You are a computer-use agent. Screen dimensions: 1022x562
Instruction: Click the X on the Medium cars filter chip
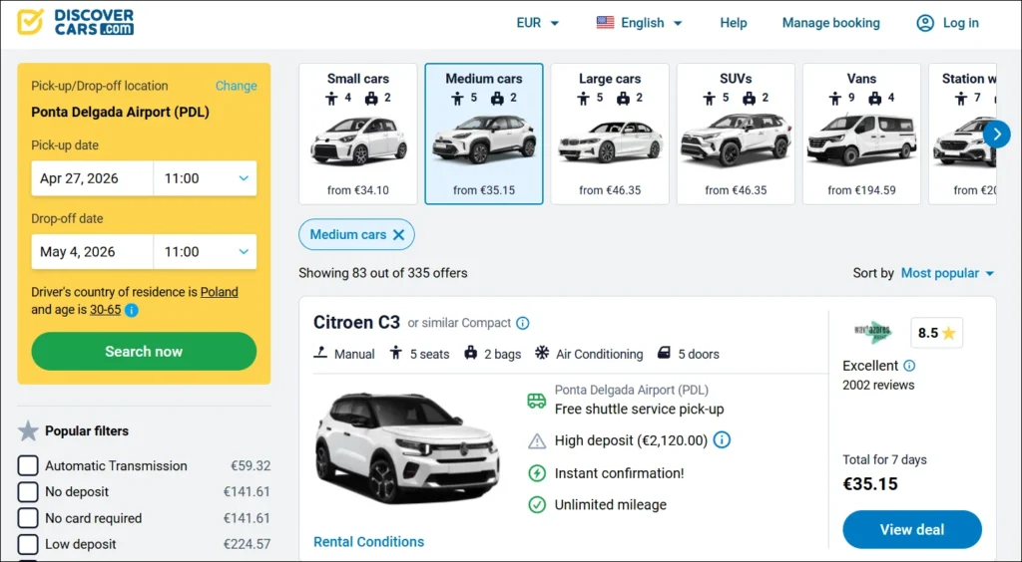[399, 235]
